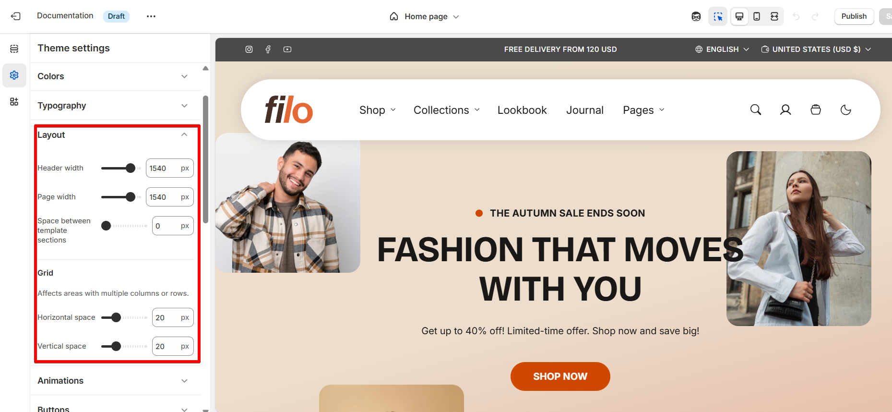Toggle the inspector selection mode icon
This screenshot has width=892, height=412.
click(718, 16)
